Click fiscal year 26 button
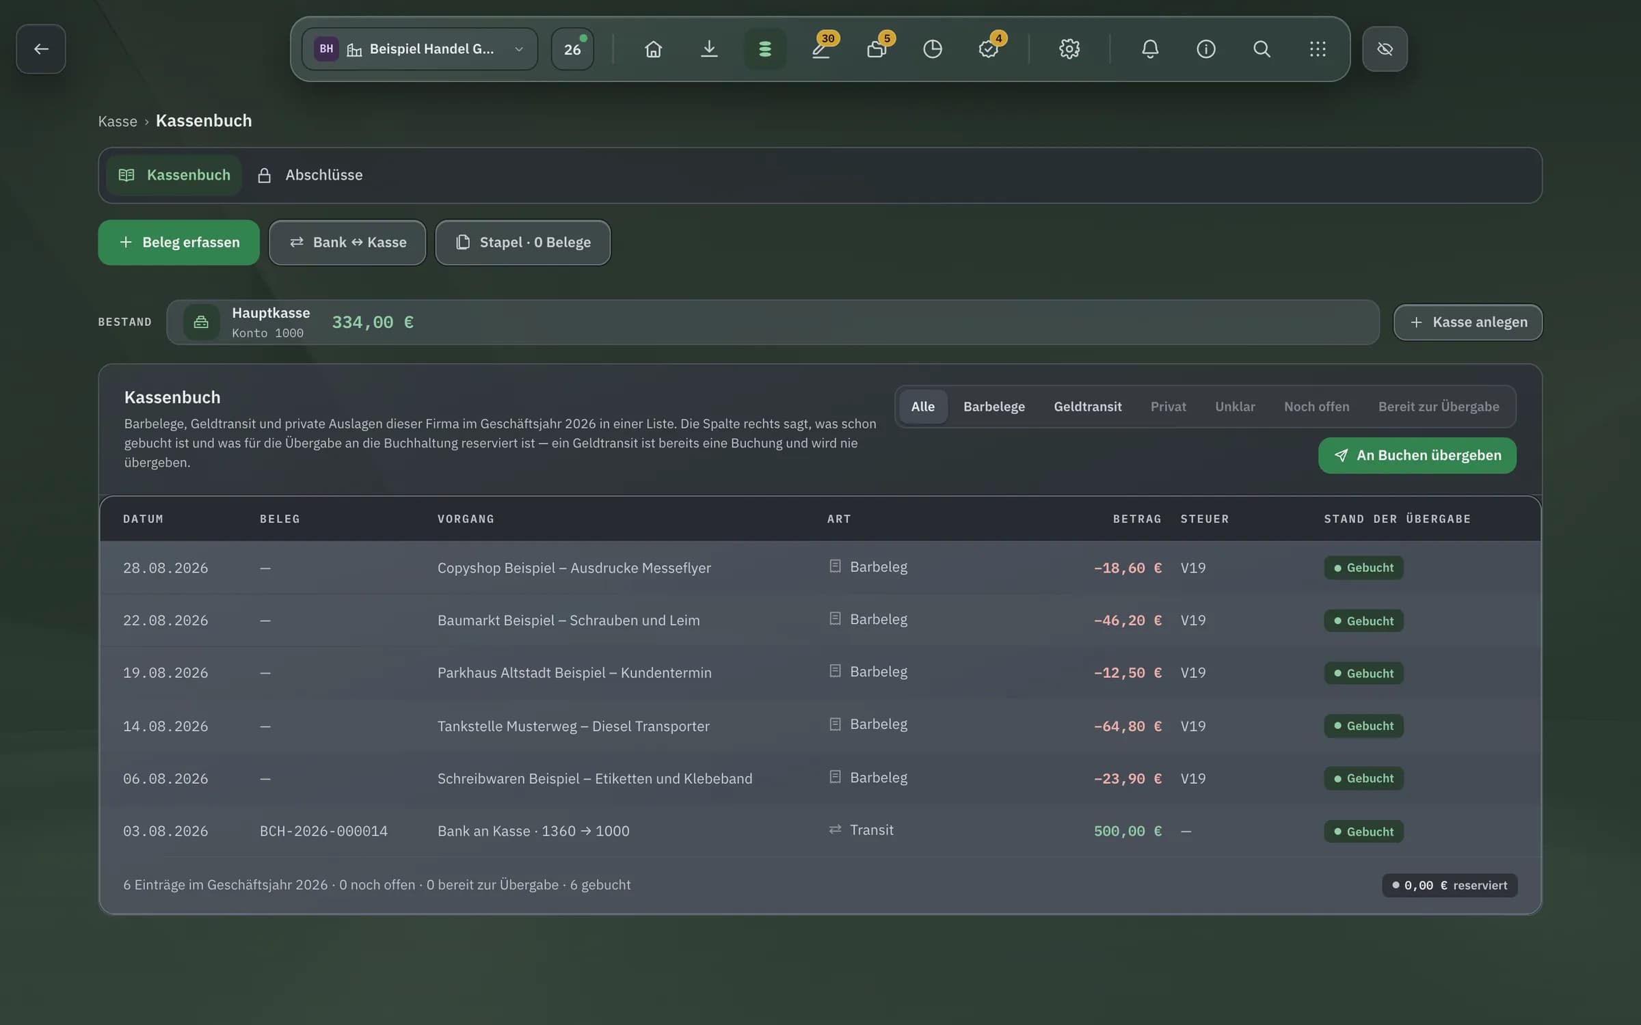The image size is (1641, 1025). [572, 49]
